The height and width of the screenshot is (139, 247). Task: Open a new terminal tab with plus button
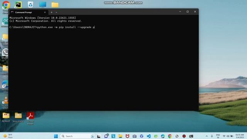[x=51, y=12]
